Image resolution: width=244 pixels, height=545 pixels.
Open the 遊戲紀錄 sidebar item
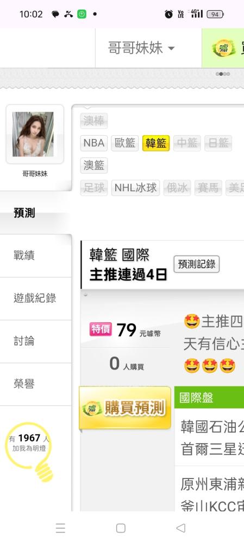(35, 299)
